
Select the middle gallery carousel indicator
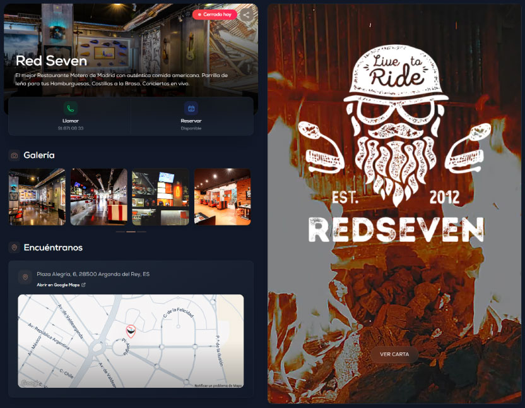pyautogui.click(x=131, y=232)
